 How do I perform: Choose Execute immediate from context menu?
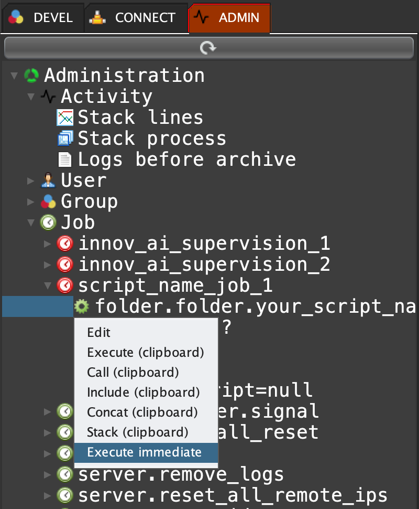pyautogui.click(x=145, y=452)
